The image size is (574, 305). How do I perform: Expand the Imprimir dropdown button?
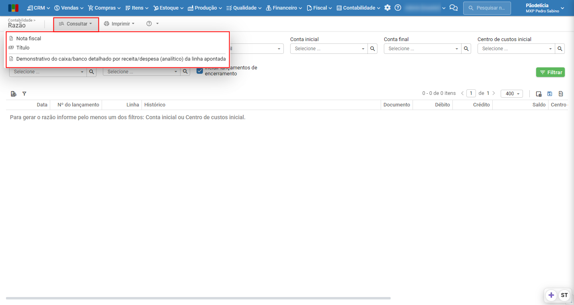click(x=119, y=24)
